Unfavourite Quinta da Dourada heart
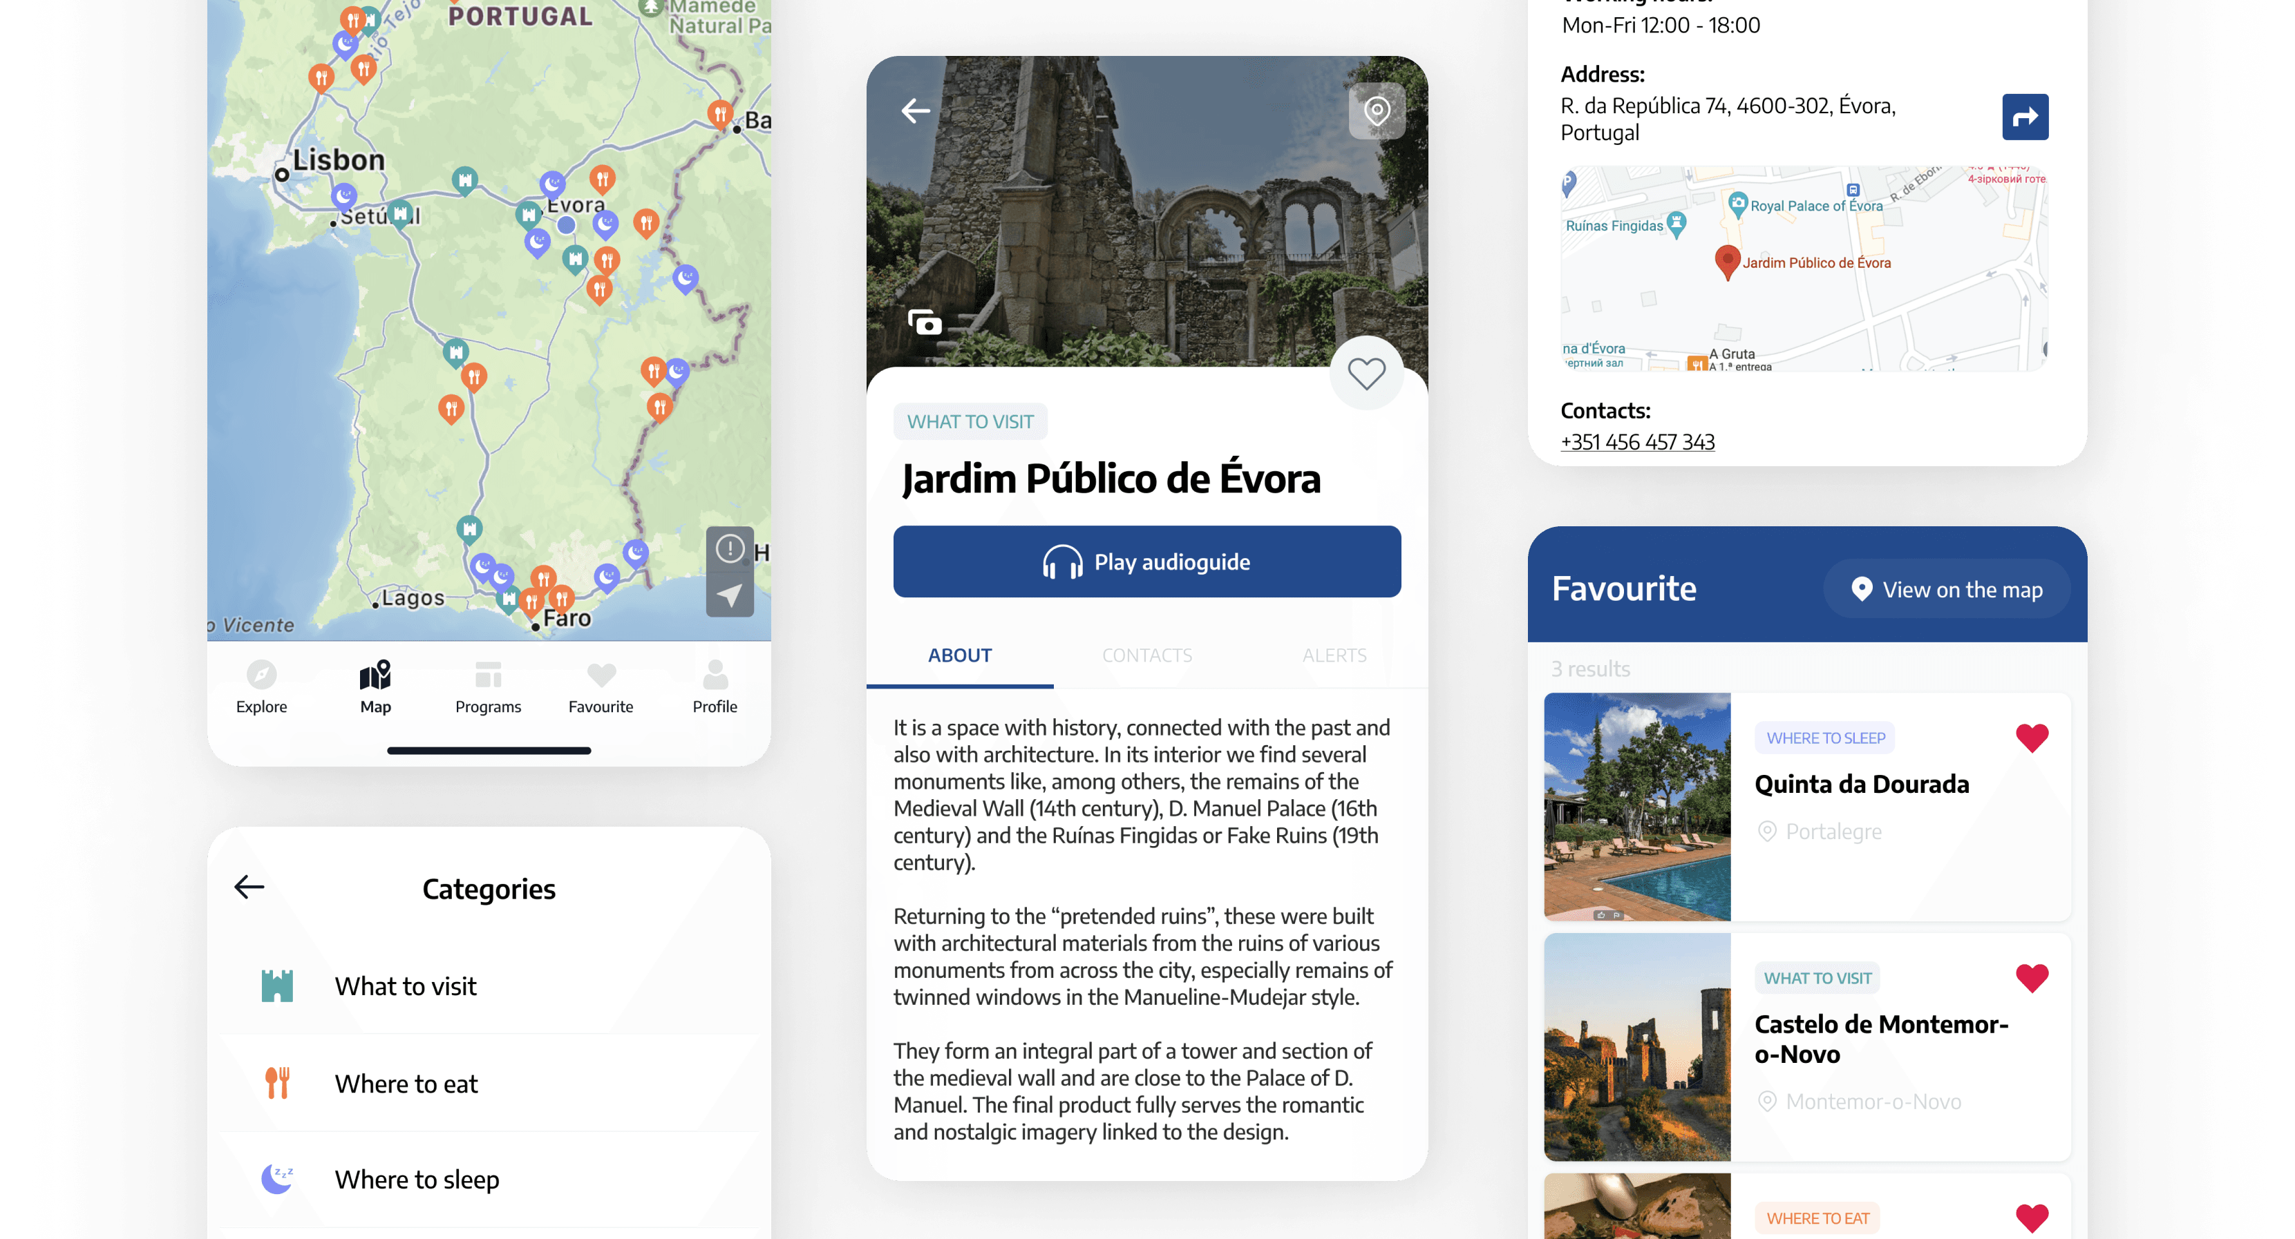Screen dimensions: 2295x1239 (2032, 738)
